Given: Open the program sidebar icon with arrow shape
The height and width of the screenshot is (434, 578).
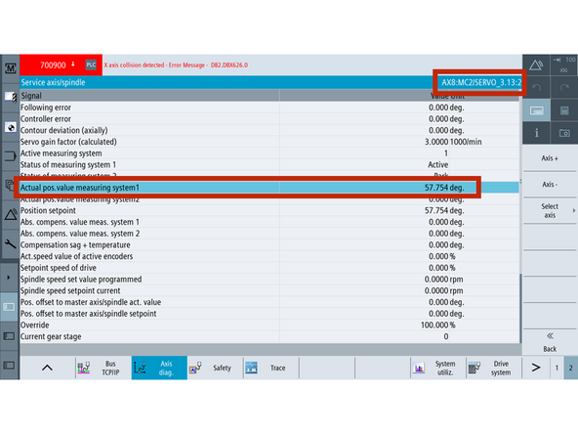Looking at the screenshot, I should tap(11, 156).
